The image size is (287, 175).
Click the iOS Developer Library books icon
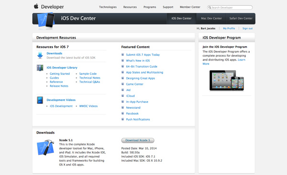pos(40,68)
